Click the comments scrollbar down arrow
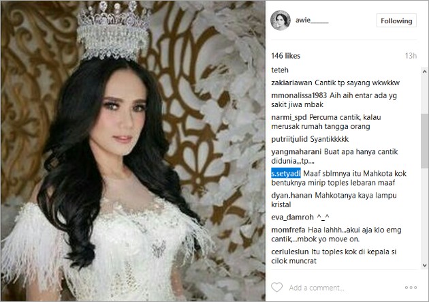 [424, 265]
